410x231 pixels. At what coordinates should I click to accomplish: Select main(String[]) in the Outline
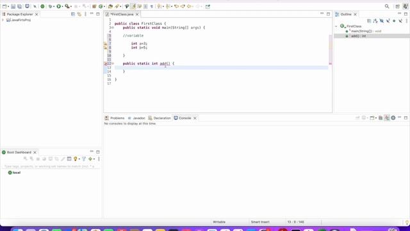point(364,31)
